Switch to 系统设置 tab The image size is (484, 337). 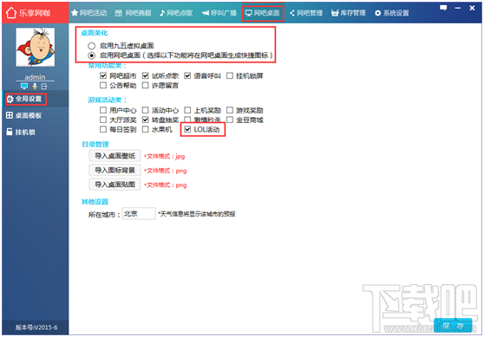coord(392,13)
